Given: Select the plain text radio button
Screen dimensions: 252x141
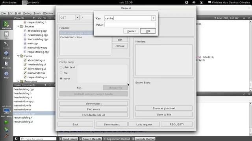Looking at the screenshot, I should pos(61,67).
